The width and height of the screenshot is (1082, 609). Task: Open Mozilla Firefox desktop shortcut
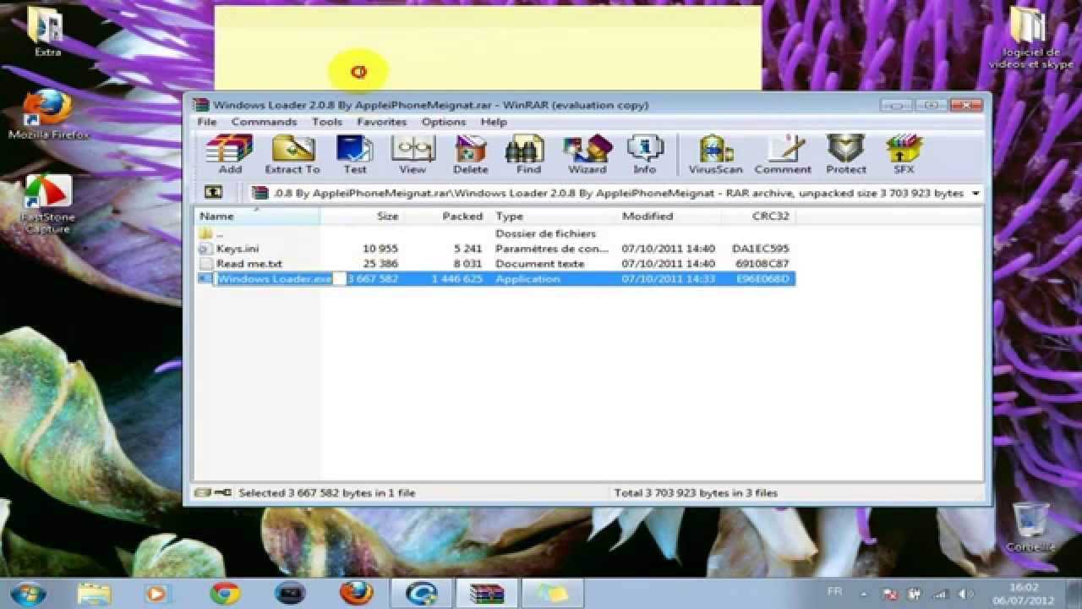(x=48, y=114)
